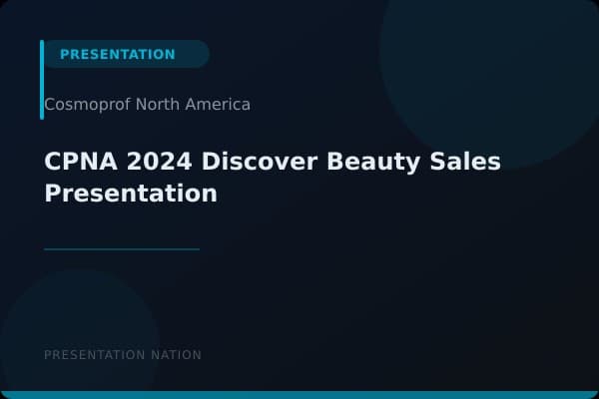Click the 'PRESENTATION NATION' footer text
The width and height of the screenshot is (599, 399).
pyautogui.click(x=123, y=355)
